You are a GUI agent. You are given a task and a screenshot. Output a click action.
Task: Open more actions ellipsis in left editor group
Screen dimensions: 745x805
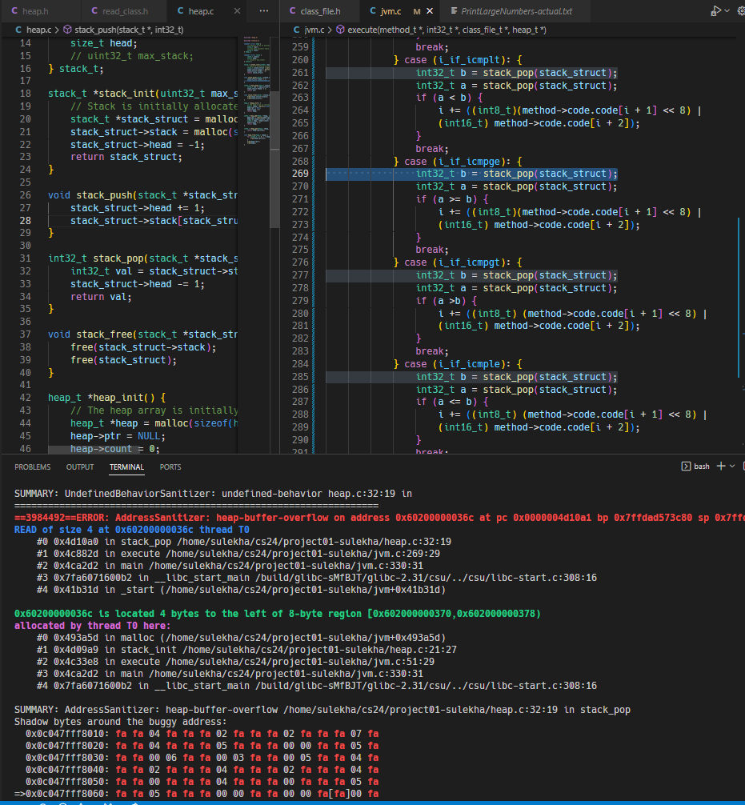click(x=264, y=11)
